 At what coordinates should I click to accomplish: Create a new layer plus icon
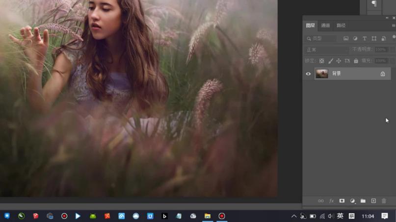point(373,201)
